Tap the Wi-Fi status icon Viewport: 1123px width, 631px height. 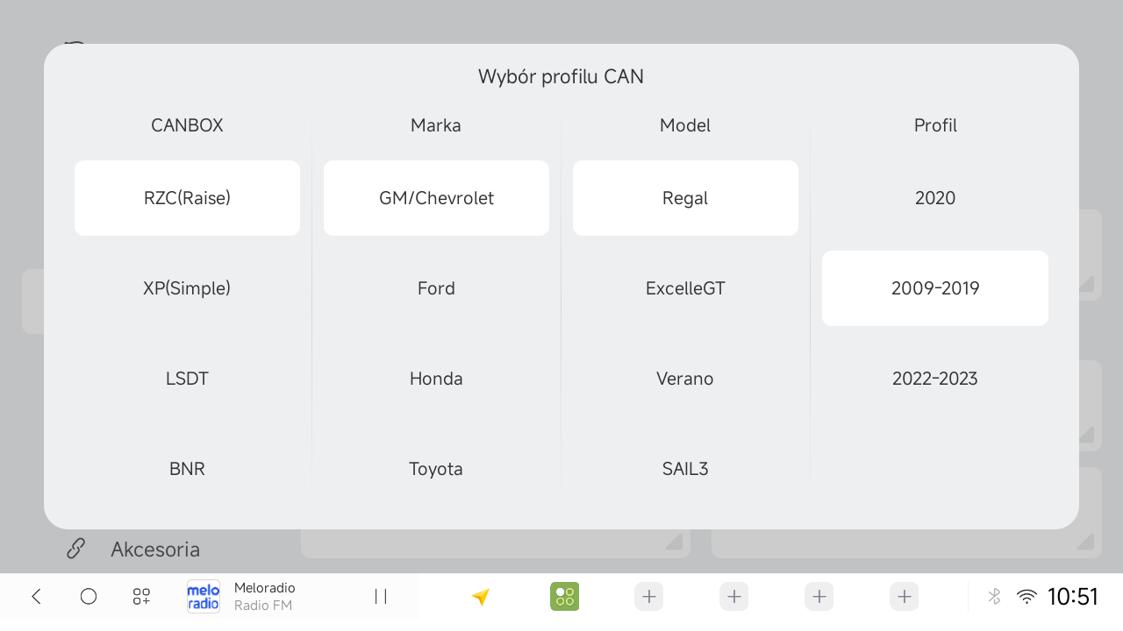point(1026,597)
